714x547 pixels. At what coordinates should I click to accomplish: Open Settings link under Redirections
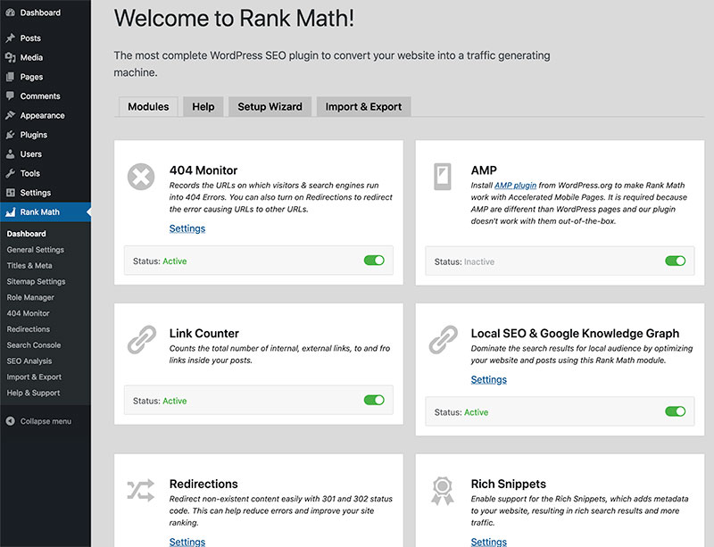tap(187, 542)
